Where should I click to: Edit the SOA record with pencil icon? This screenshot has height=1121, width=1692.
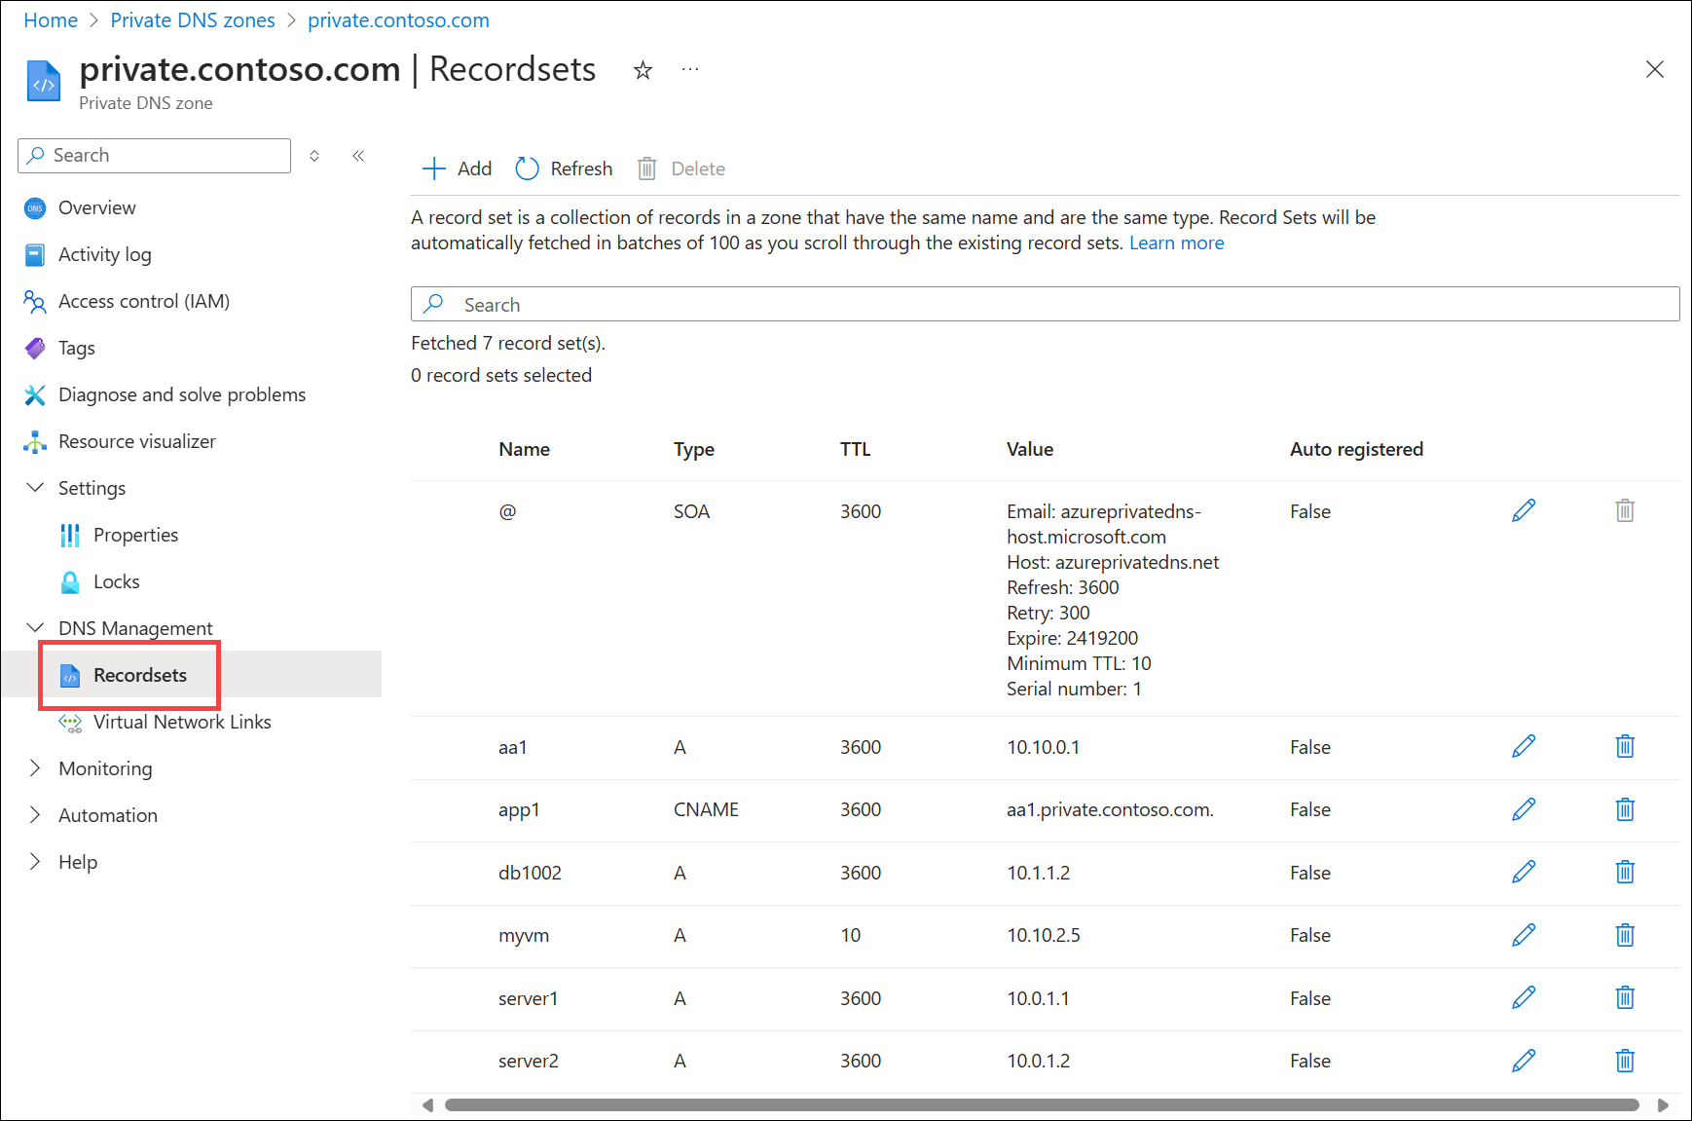(1524, 511)
